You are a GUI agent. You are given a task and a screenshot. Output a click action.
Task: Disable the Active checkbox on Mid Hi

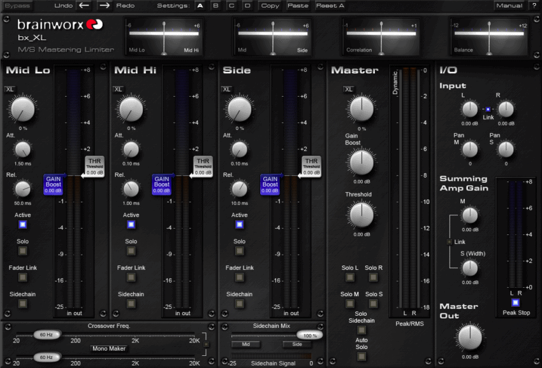tap(131, 225)
